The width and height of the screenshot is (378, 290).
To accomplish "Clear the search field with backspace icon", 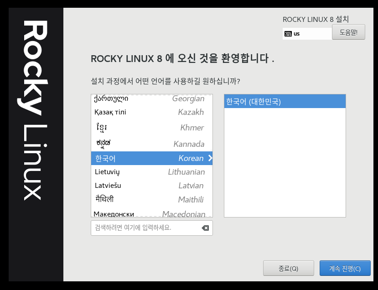I will coord(205,228).
